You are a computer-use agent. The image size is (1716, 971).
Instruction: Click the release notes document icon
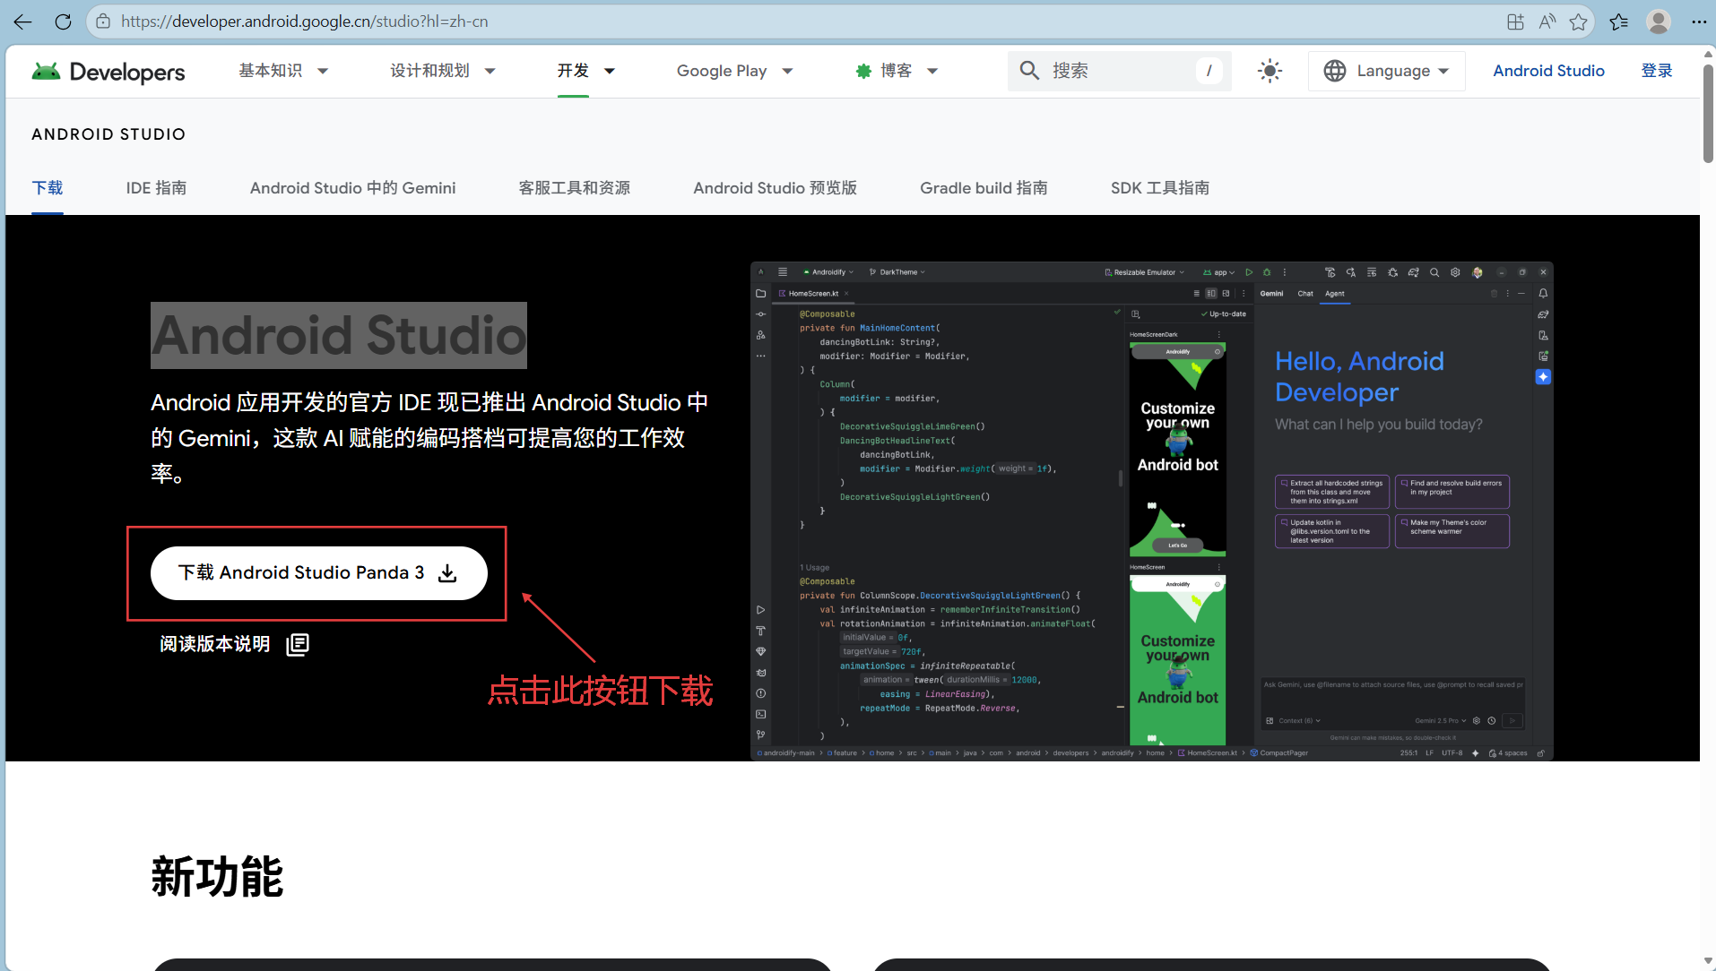click(x=298, y=644)
